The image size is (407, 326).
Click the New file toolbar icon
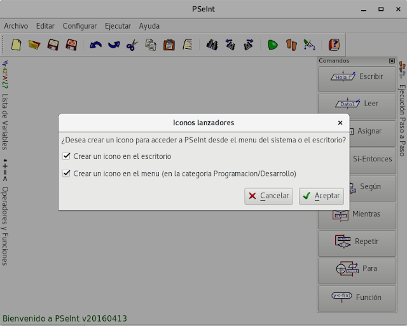[16, 45]
